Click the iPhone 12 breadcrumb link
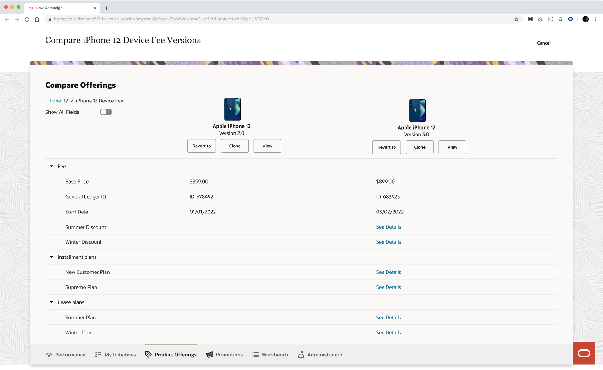Image resolution: width=603 pixels, height=370 pixels. click(x=57, y=101)
